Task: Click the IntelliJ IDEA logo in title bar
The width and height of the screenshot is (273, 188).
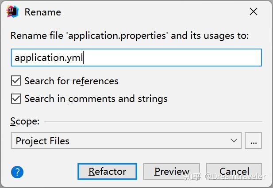Action: 12,12
